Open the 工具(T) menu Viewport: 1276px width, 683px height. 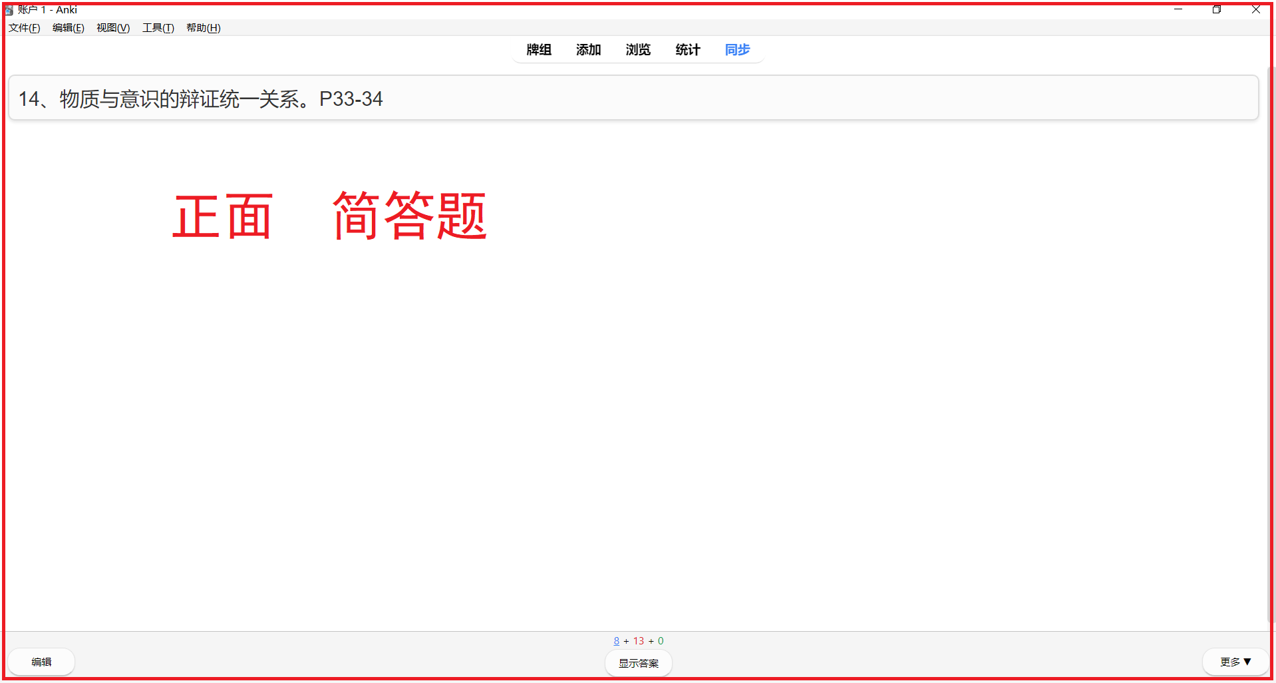(157, 28)
